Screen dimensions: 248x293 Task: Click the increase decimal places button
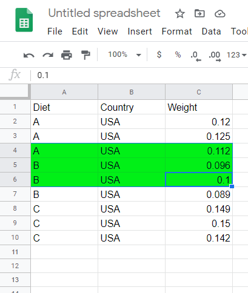(x=215, y=56)
